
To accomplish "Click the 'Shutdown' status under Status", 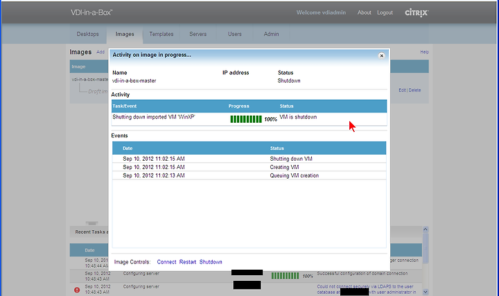I will pyautogui.click(x=289, y=81).
